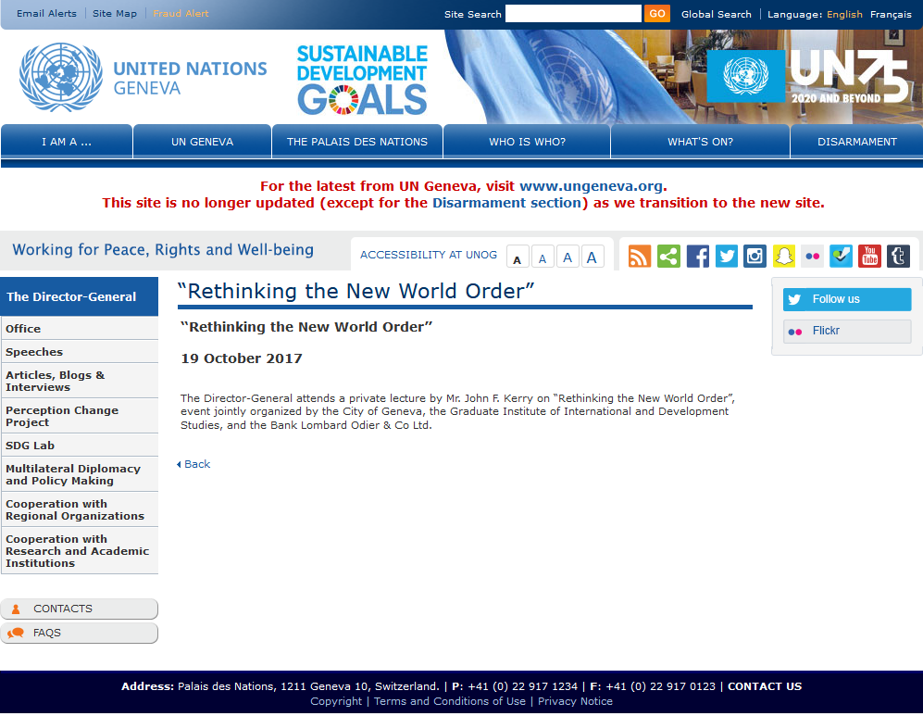Select the largest text size A
Viewport: 923px width, 716px height.
(x=592, y=257)
